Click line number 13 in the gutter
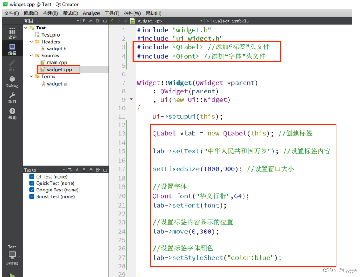The width and height of the screenshot is (363, 277). (122, 133)
